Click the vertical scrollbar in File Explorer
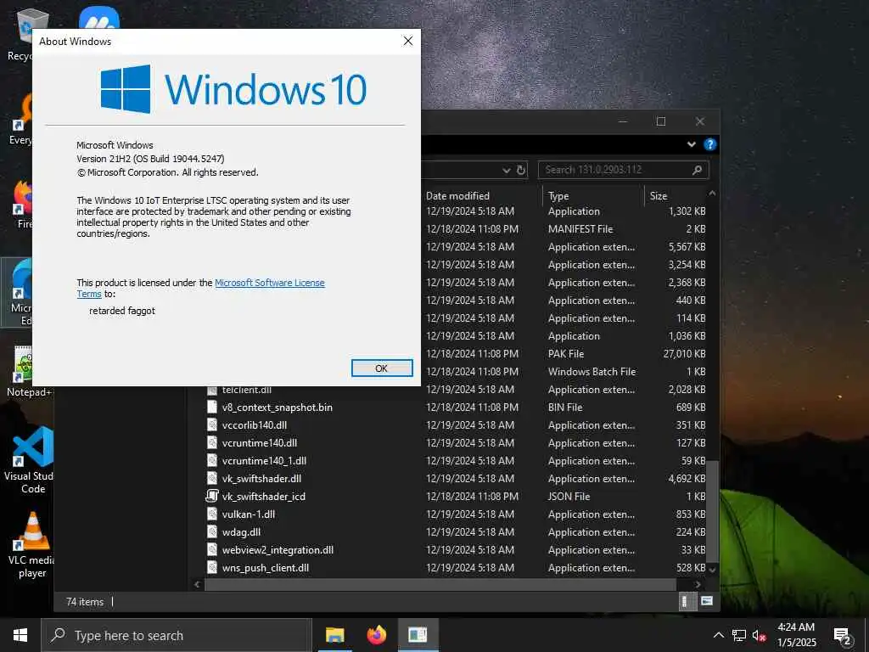 pos(713,510)
